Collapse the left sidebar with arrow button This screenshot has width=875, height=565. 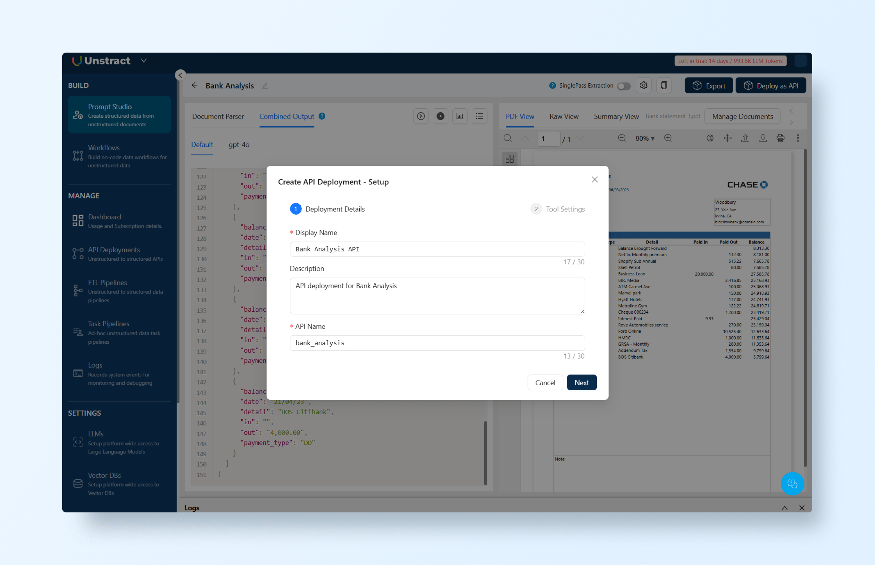pos(180,75)
